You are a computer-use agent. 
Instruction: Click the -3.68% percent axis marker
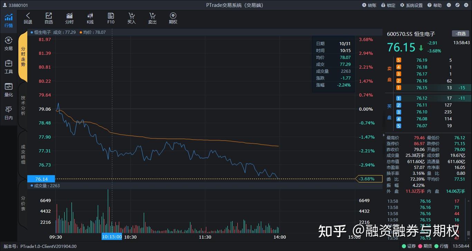click(x=369, y=179)
